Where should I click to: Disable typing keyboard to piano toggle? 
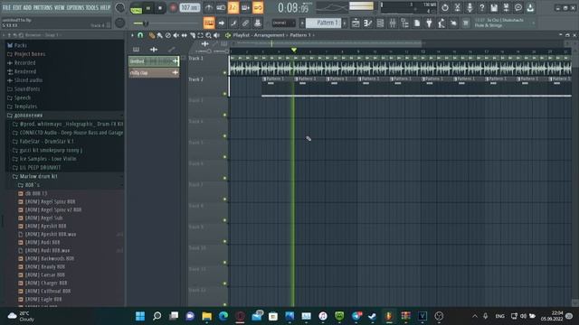tap(209, 23)
